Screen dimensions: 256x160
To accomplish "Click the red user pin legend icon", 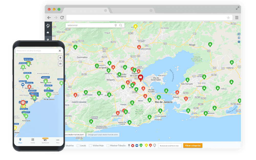I will pyautogui.click(x=150, y=145).
